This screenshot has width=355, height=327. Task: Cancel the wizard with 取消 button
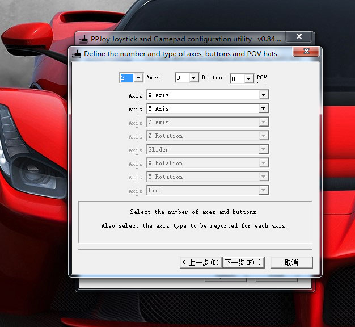tap(291, 262)
